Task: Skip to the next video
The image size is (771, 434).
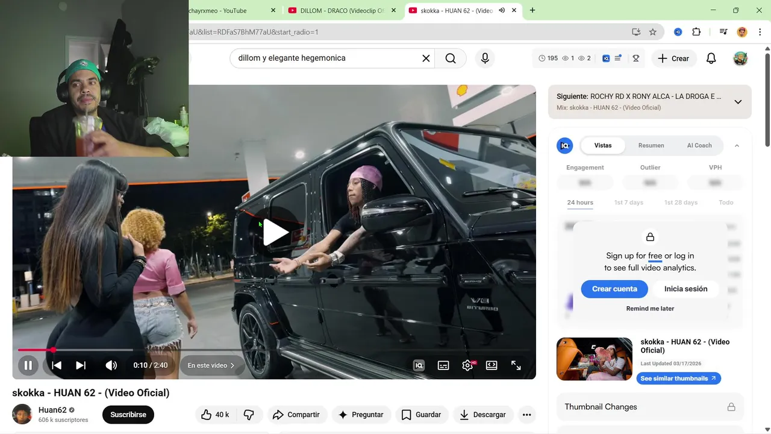Action: click(81, 365)
